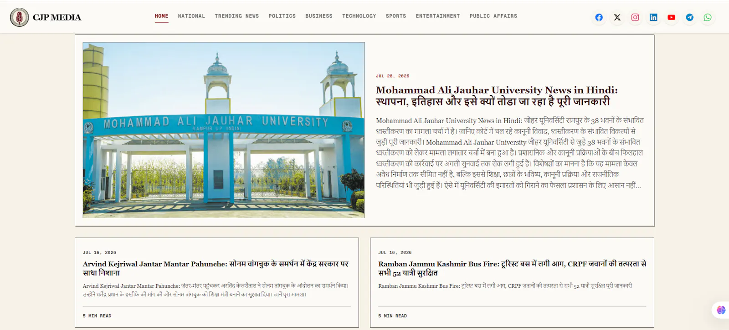Open the Telegram social icon

pyautogui.click(x=690, y=17)
